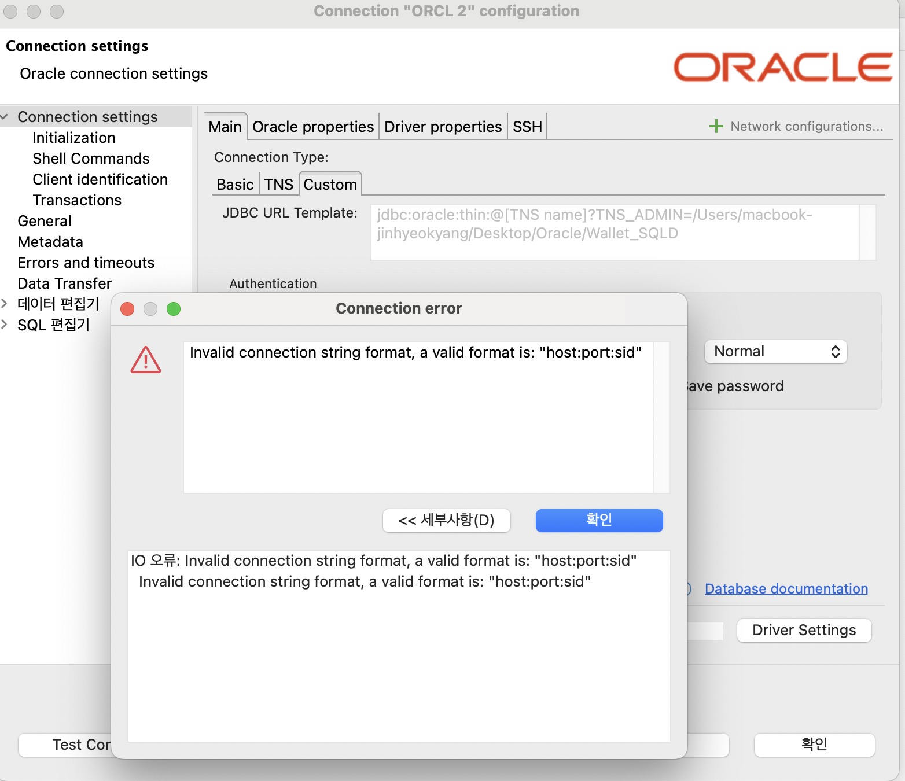
Task: Click green zoom button of Connection error dialog
Action: 174,309
